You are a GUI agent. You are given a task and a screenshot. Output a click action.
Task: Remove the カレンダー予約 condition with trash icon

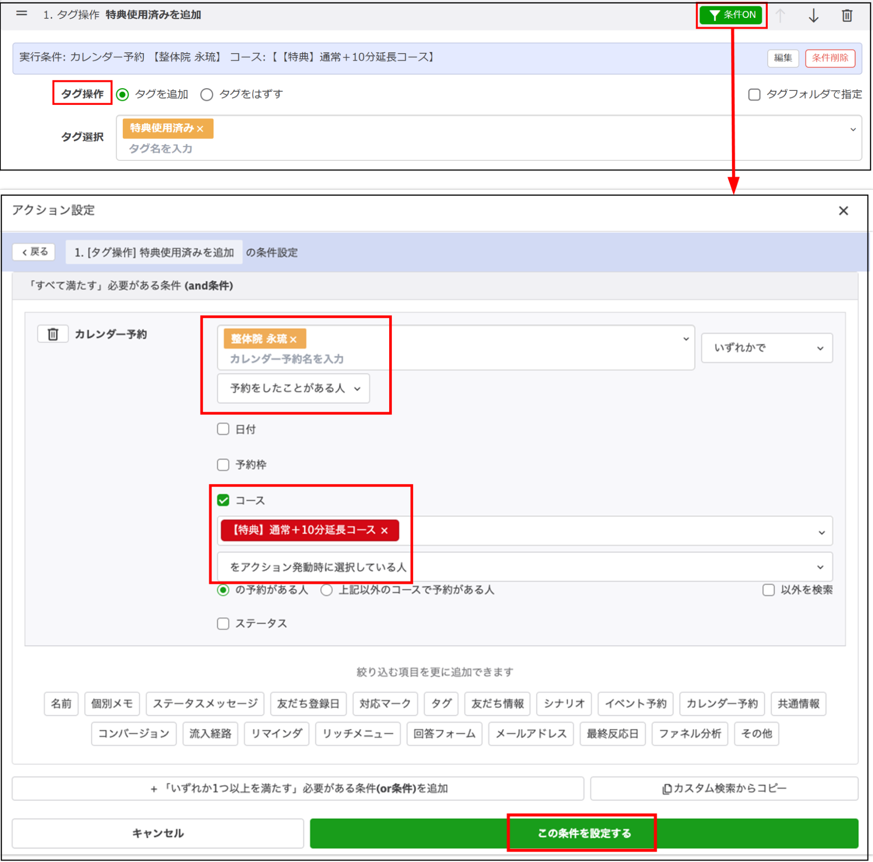point(52,334)
